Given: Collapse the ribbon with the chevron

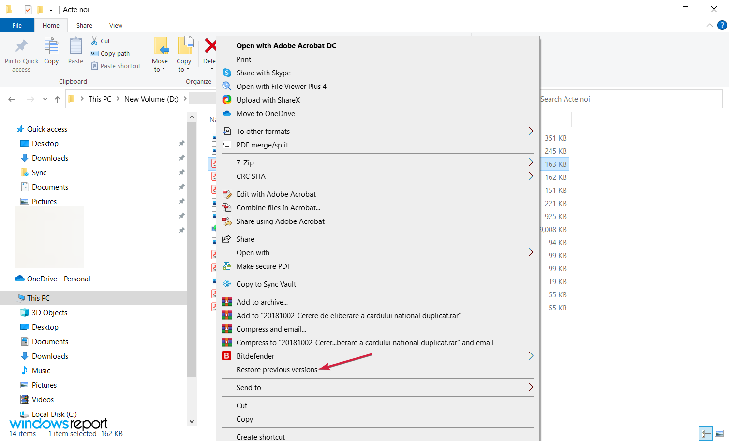Looking at the screenshot, I should coord(709,25).
